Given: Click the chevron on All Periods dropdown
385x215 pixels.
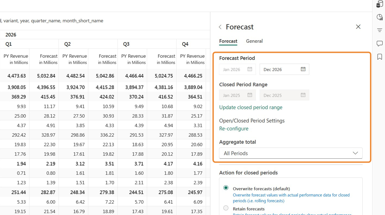Looking at the screenshot, I should pyautogui.click(x=355, y=153).
